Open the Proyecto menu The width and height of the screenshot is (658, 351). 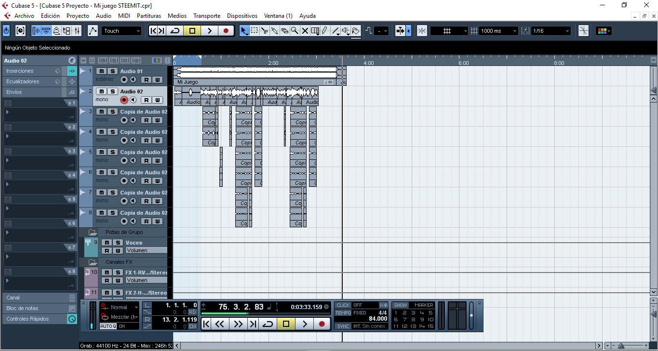(78, 16)
